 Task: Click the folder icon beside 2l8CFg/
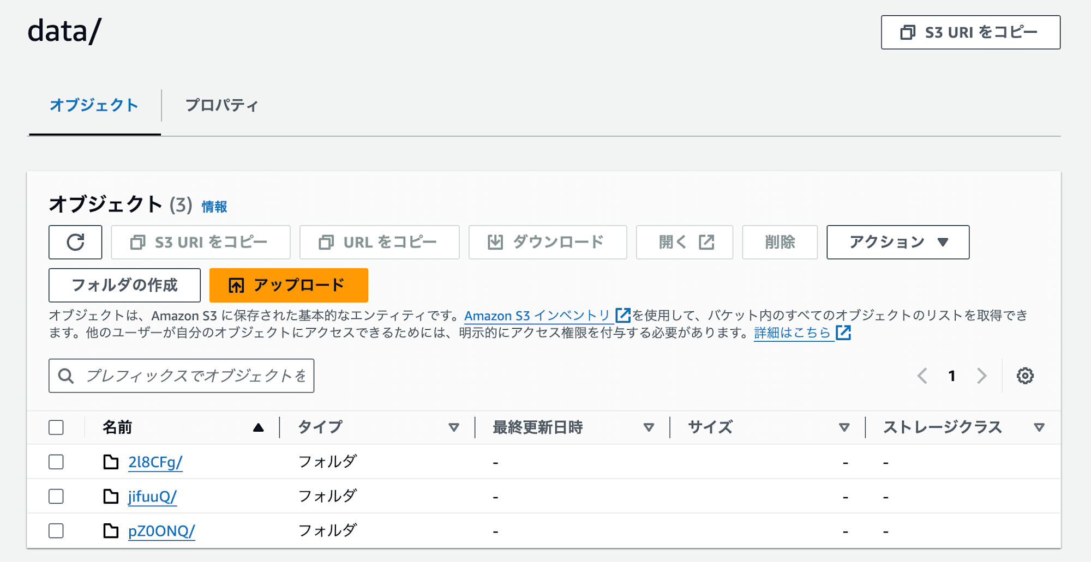pyautogui.click(x=111, y=462)
